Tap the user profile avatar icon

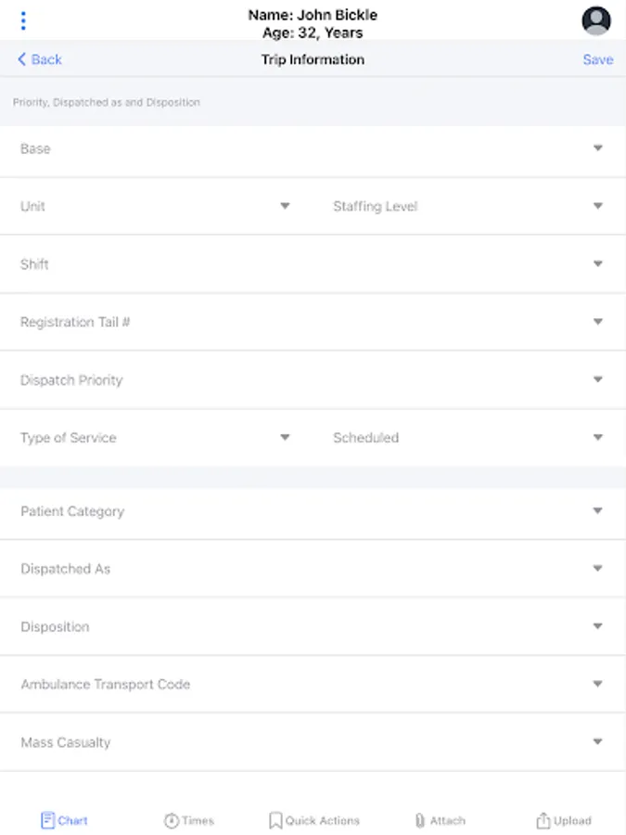(x=596, y=20)
